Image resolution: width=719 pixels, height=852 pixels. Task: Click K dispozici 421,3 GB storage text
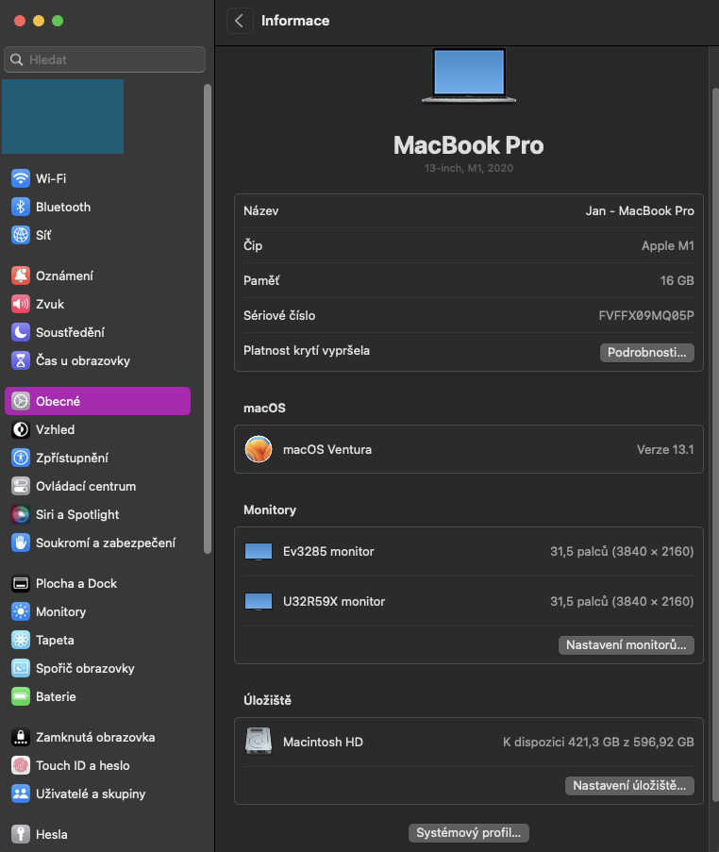click(598, 742)
